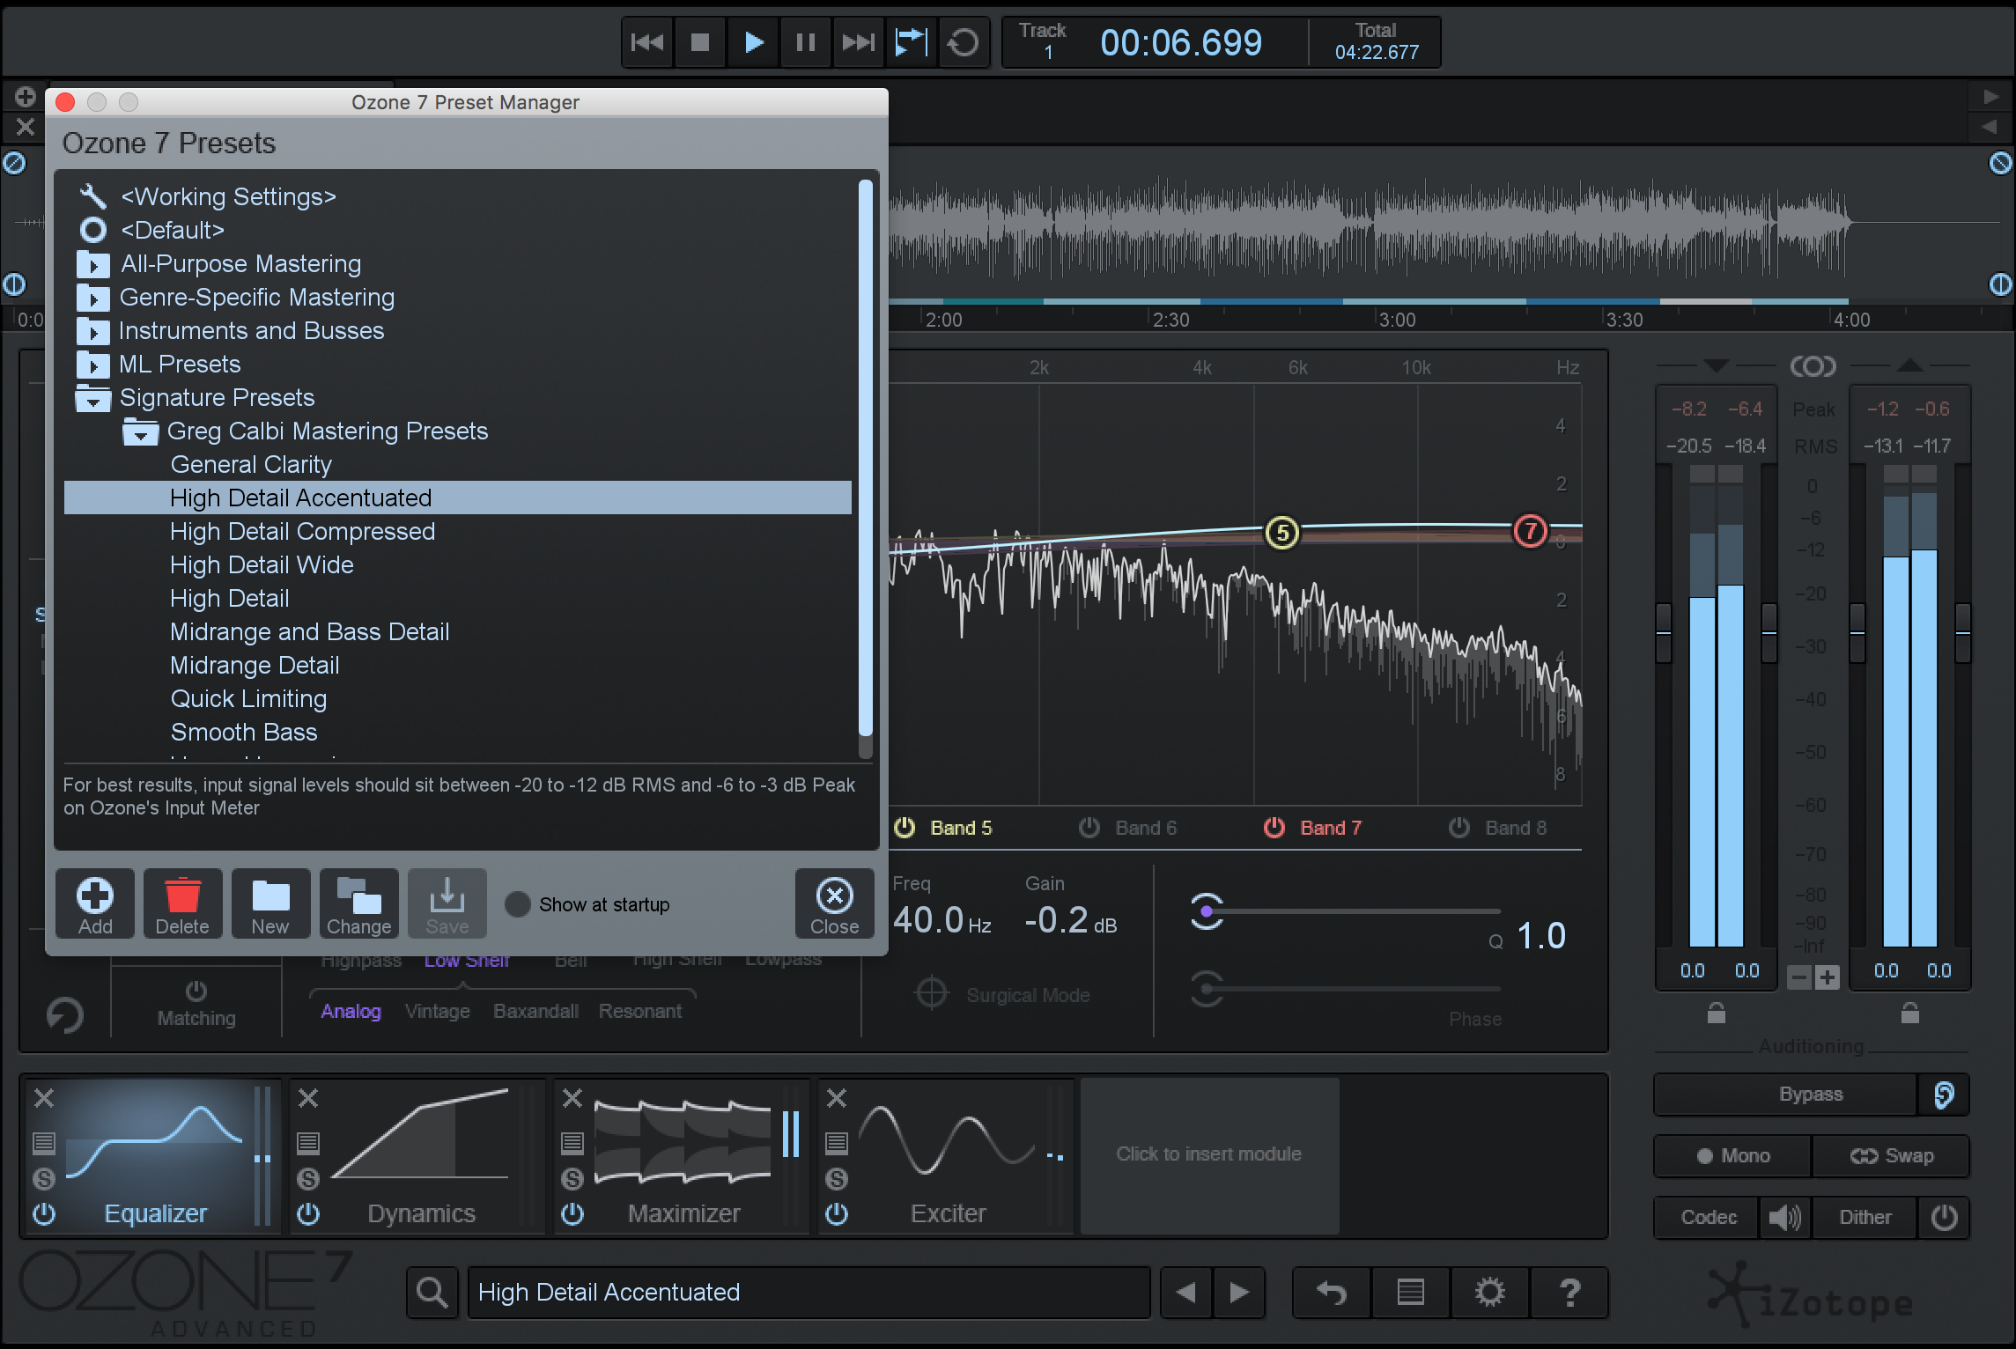Open preset search magnifier icon
The height and width of the screenshot is (1349, 2016).
432,1293
